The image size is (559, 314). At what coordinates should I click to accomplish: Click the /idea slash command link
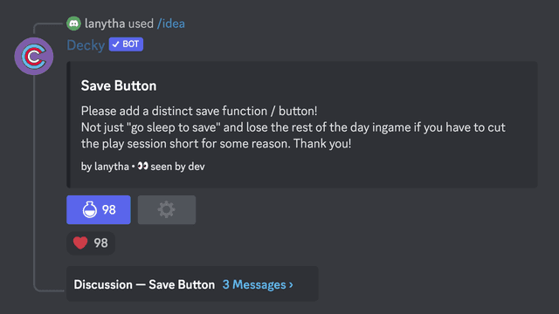(171, 24)
